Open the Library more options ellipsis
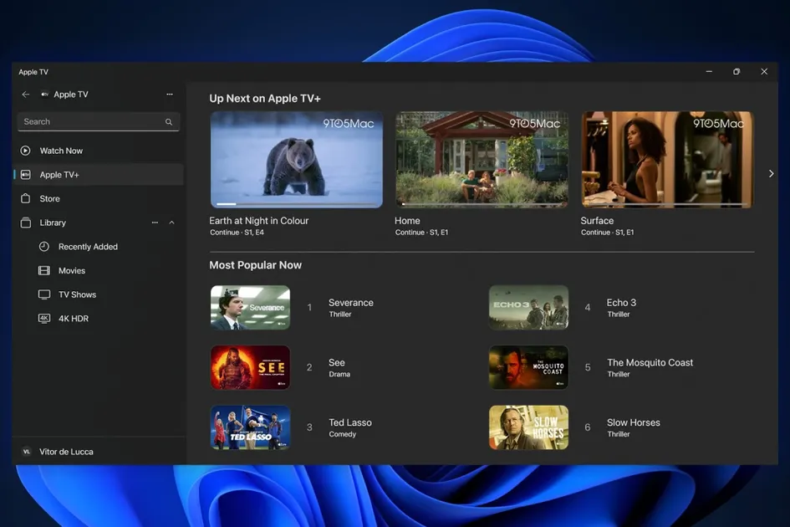Viewport: 790px width, 527px height. pyautogui.click(x=155, y=223)
